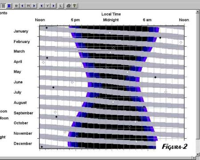200x160 pixels.
Task: Advance to next month arrow
Action: 34,6
